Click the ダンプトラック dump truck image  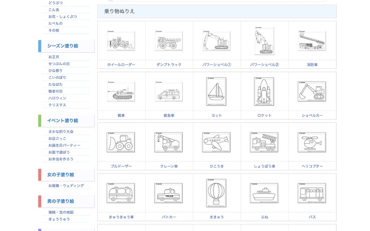tap(169, 41)
